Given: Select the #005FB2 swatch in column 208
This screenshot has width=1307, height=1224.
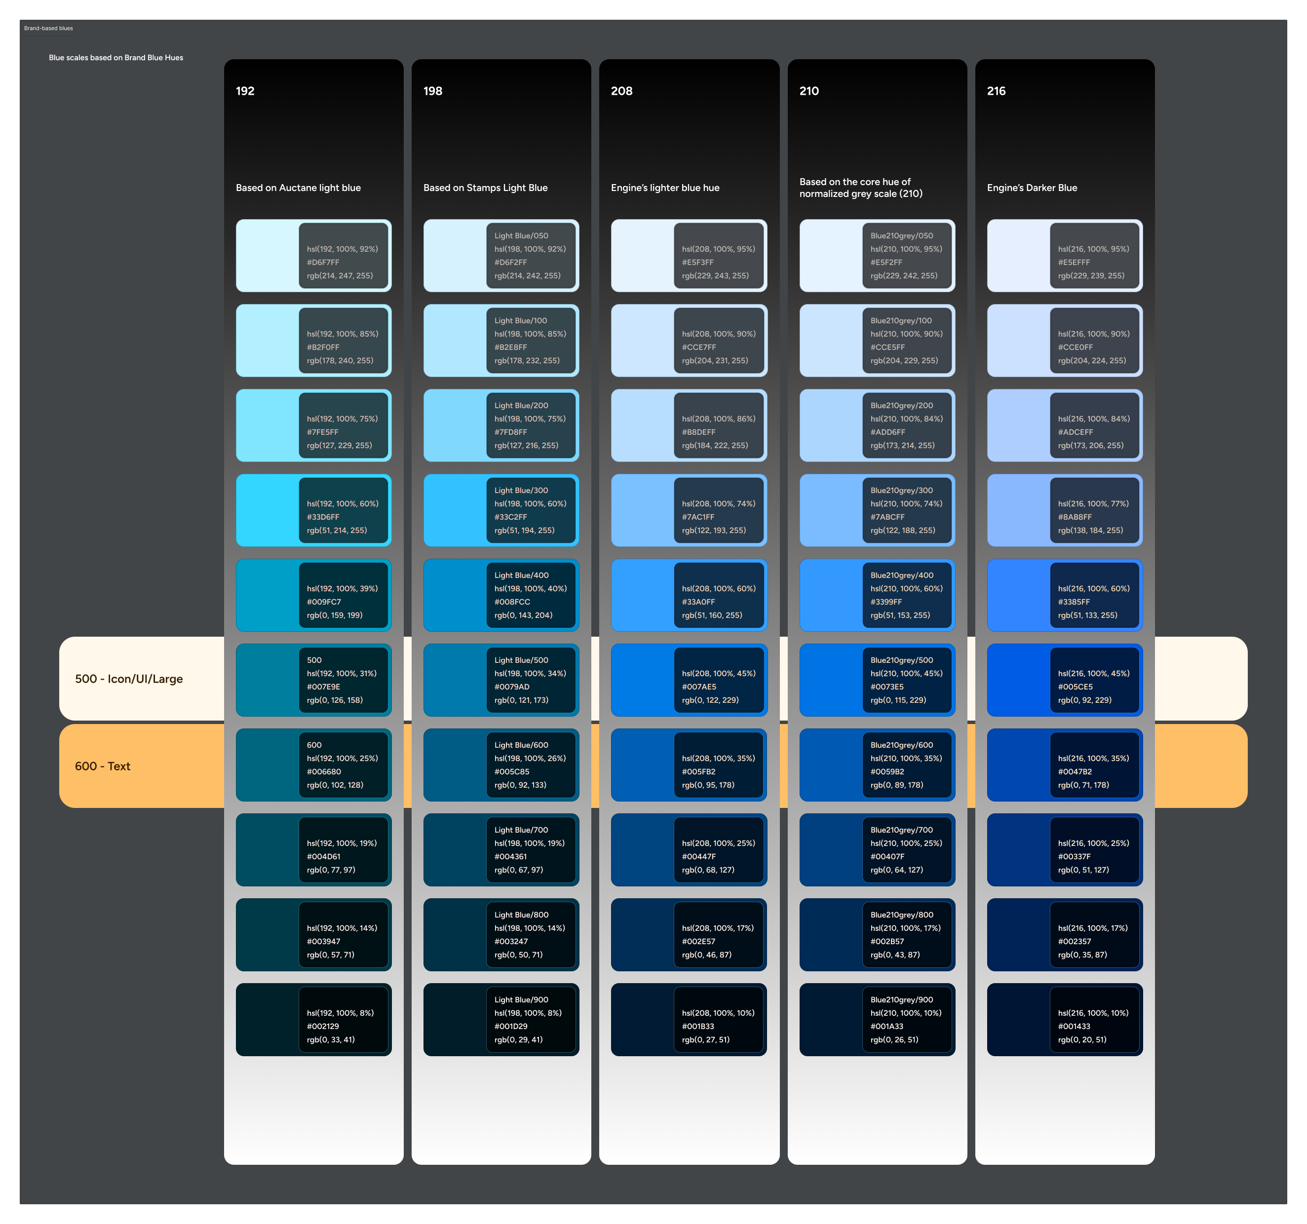Looking at the screenshot, I should [x=689, y=765].
